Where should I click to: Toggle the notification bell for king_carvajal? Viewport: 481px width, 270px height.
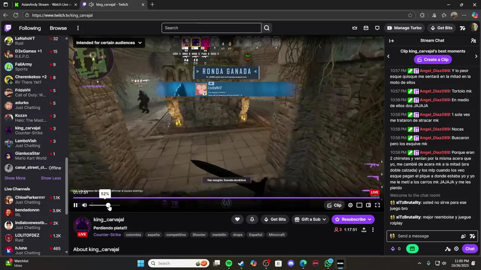[x=252, y=219]
